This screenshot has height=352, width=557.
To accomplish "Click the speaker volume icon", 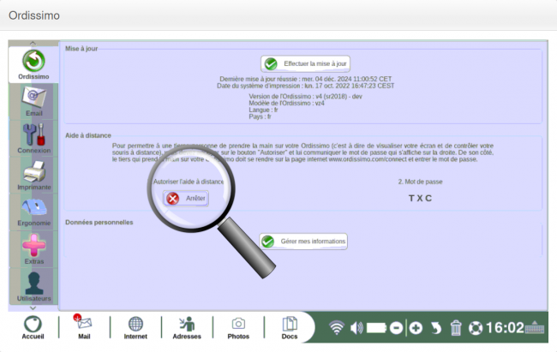I will click(356, 328).
